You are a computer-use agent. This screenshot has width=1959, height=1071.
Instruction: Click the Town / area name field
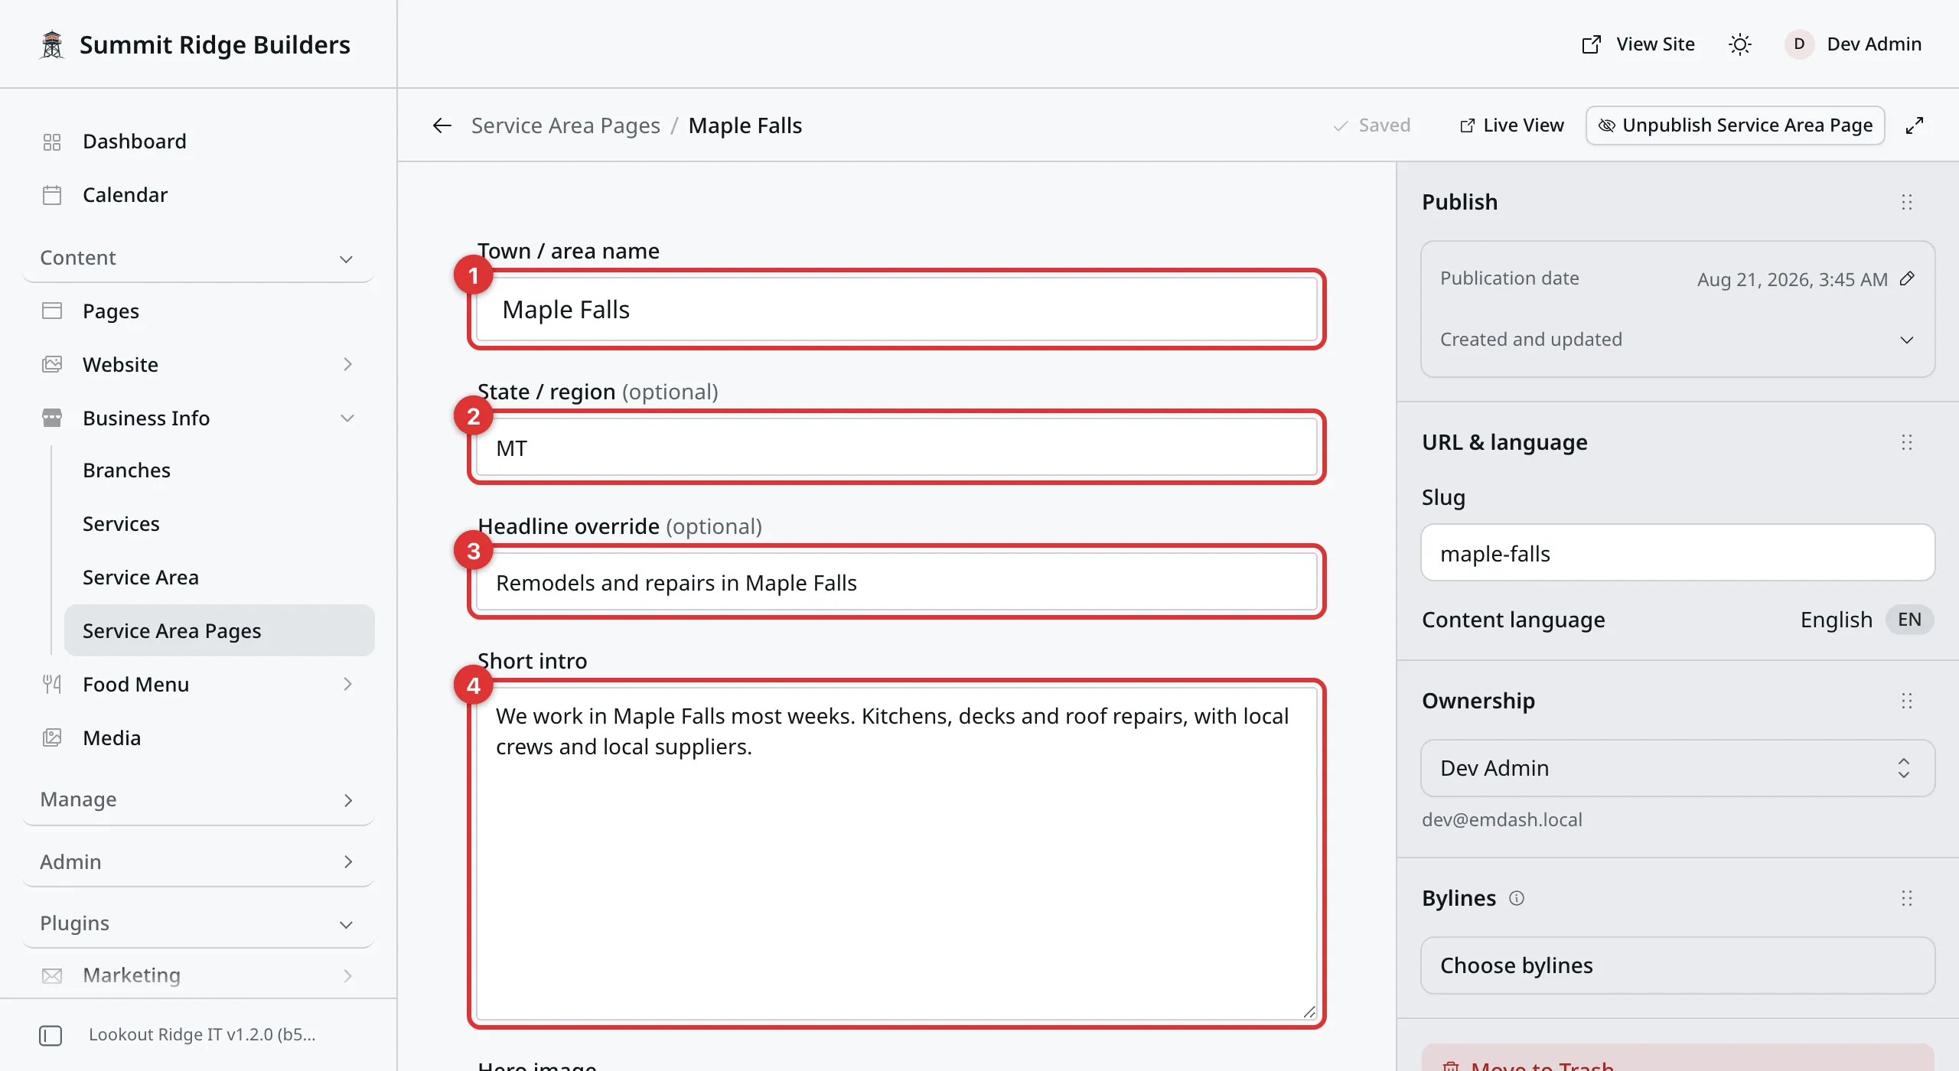pyautogui.click(x=896, y=310)
